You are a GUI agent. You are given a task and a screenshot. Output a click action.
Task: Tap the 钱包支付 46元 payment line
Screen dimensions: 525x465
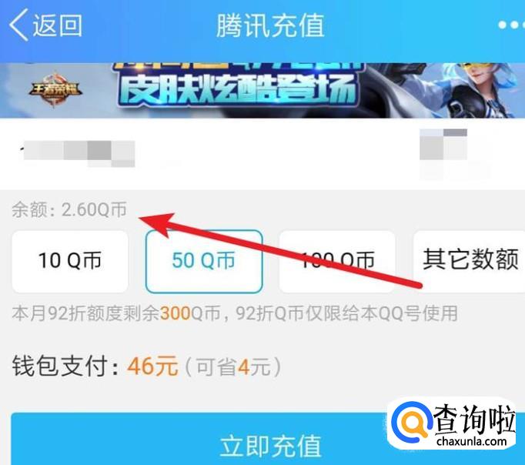pyautogui.click(x=95, y=366)
